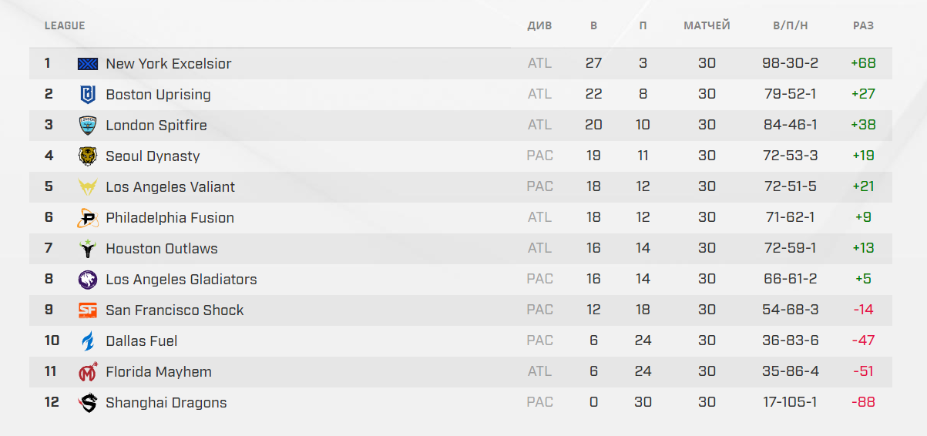The width and height of the screenshot is (927, 436).
Task: Click the Seoul Dynasty tiger logo
Action: coord(88,156)
